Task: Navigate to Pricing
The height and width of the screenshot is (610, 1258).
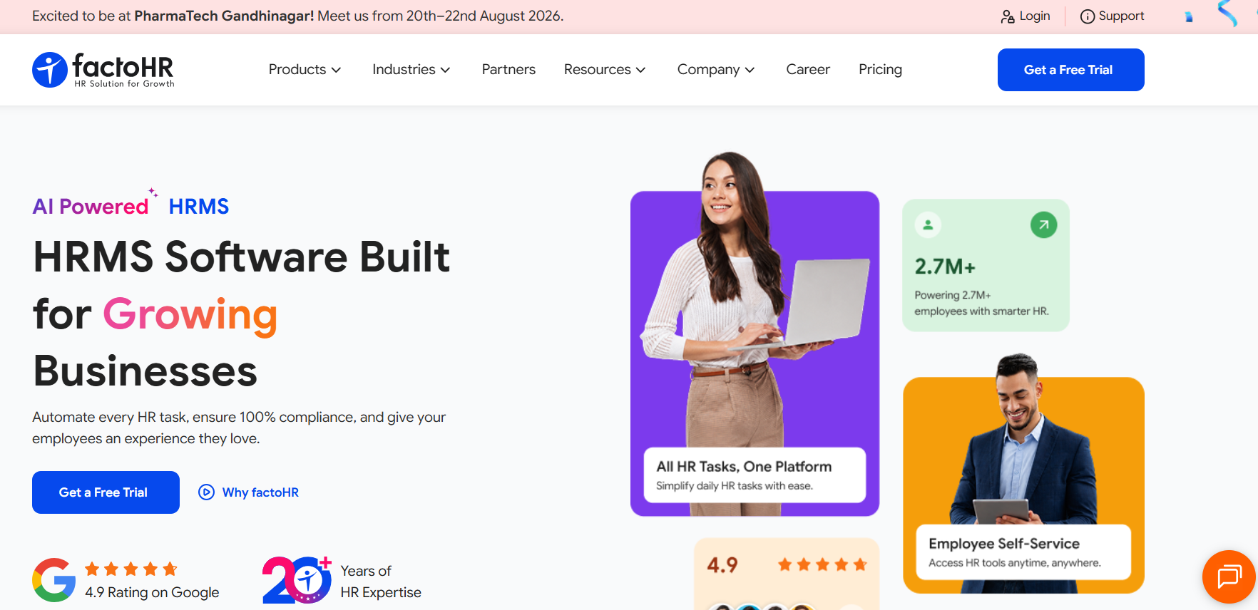Action: [880, 70]
